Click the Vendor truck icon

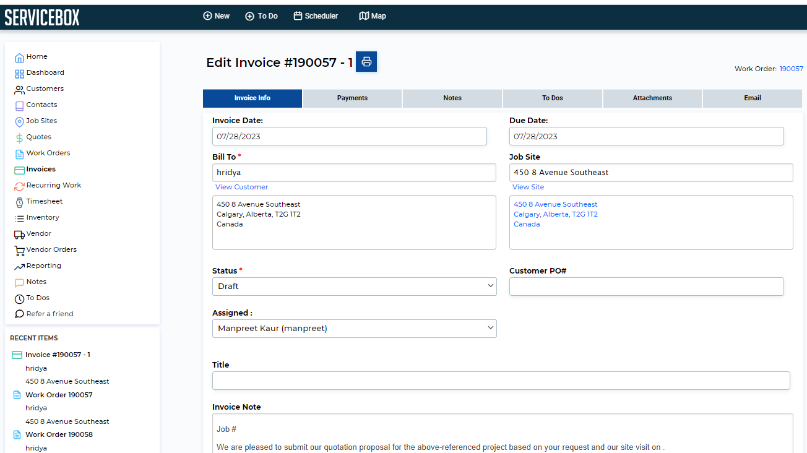(19, 235)
